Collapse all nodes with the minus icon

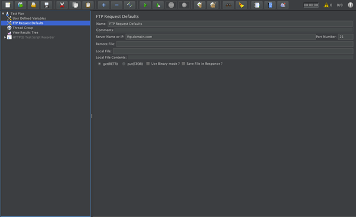(x=116, y=5)
